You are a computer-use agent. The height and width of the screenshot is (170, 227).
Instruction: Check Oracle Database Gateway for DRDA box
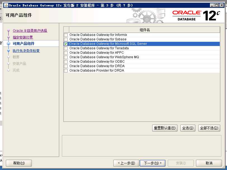(x=66, y=66)
